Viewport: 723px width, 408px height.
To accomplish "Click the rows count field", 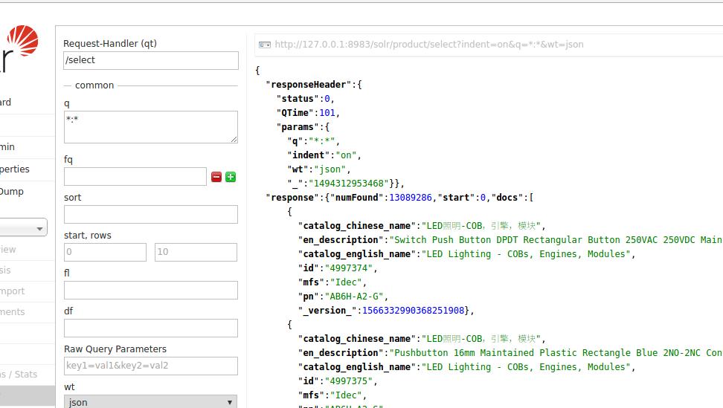I will pos(196,253).
